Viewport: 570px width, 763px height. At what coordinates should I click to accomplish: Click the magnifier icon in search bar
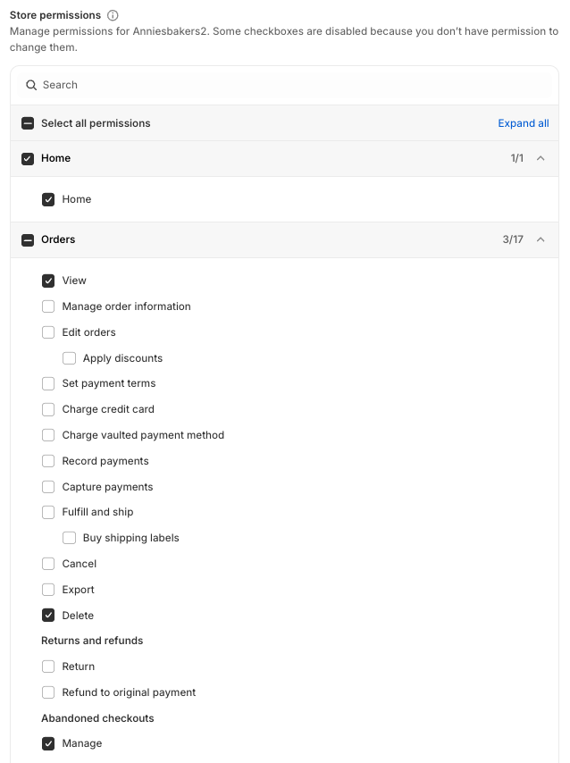[31, 85]
